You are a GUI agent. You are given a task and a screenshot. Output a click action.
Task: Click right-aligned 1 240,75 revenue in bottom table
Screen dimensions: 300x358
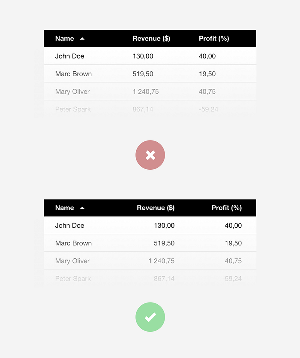[x=162, y=261]
